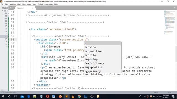Viewport: 177px width, 99px height.
Task: Click the editor vertical scrollbar
Action: (176, 54)
